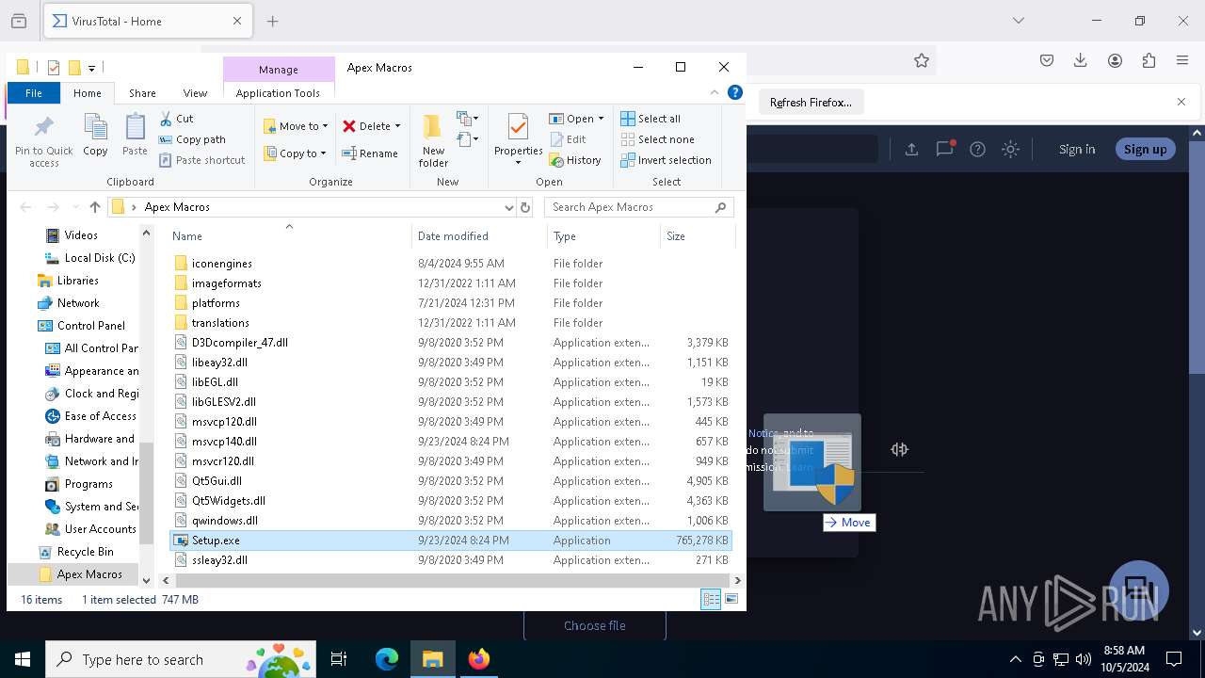Open Firefox downloads arrow icon
This screenshot has height=678, width=1205.
1081,60
